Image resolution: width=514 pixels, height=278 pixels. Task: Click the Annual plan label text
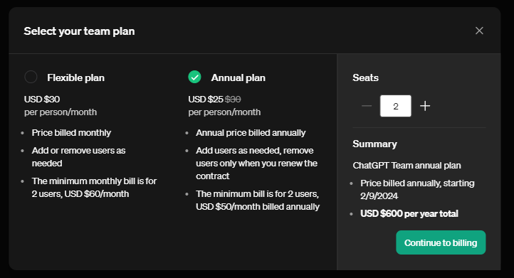click(x=238, y=78)
